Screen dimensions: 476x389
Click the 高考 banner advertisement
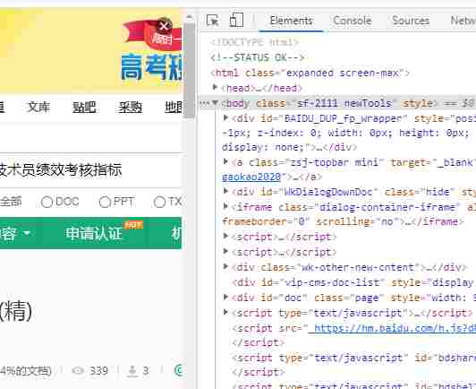coord(91,51)
